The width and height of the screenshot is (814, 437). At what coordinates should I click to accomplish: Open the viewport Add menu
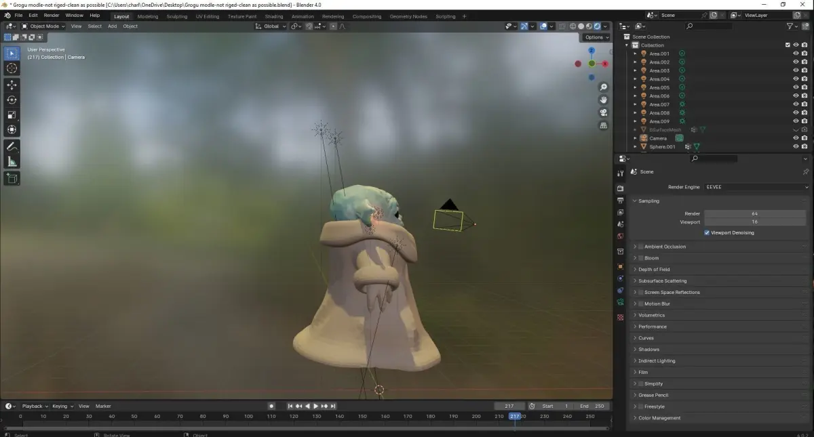[112, 26]
